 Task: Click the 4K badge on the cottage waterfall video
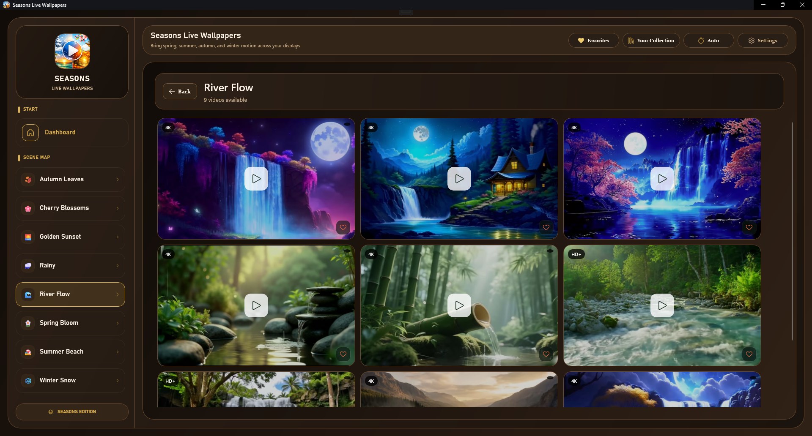(x=371, y=128)
